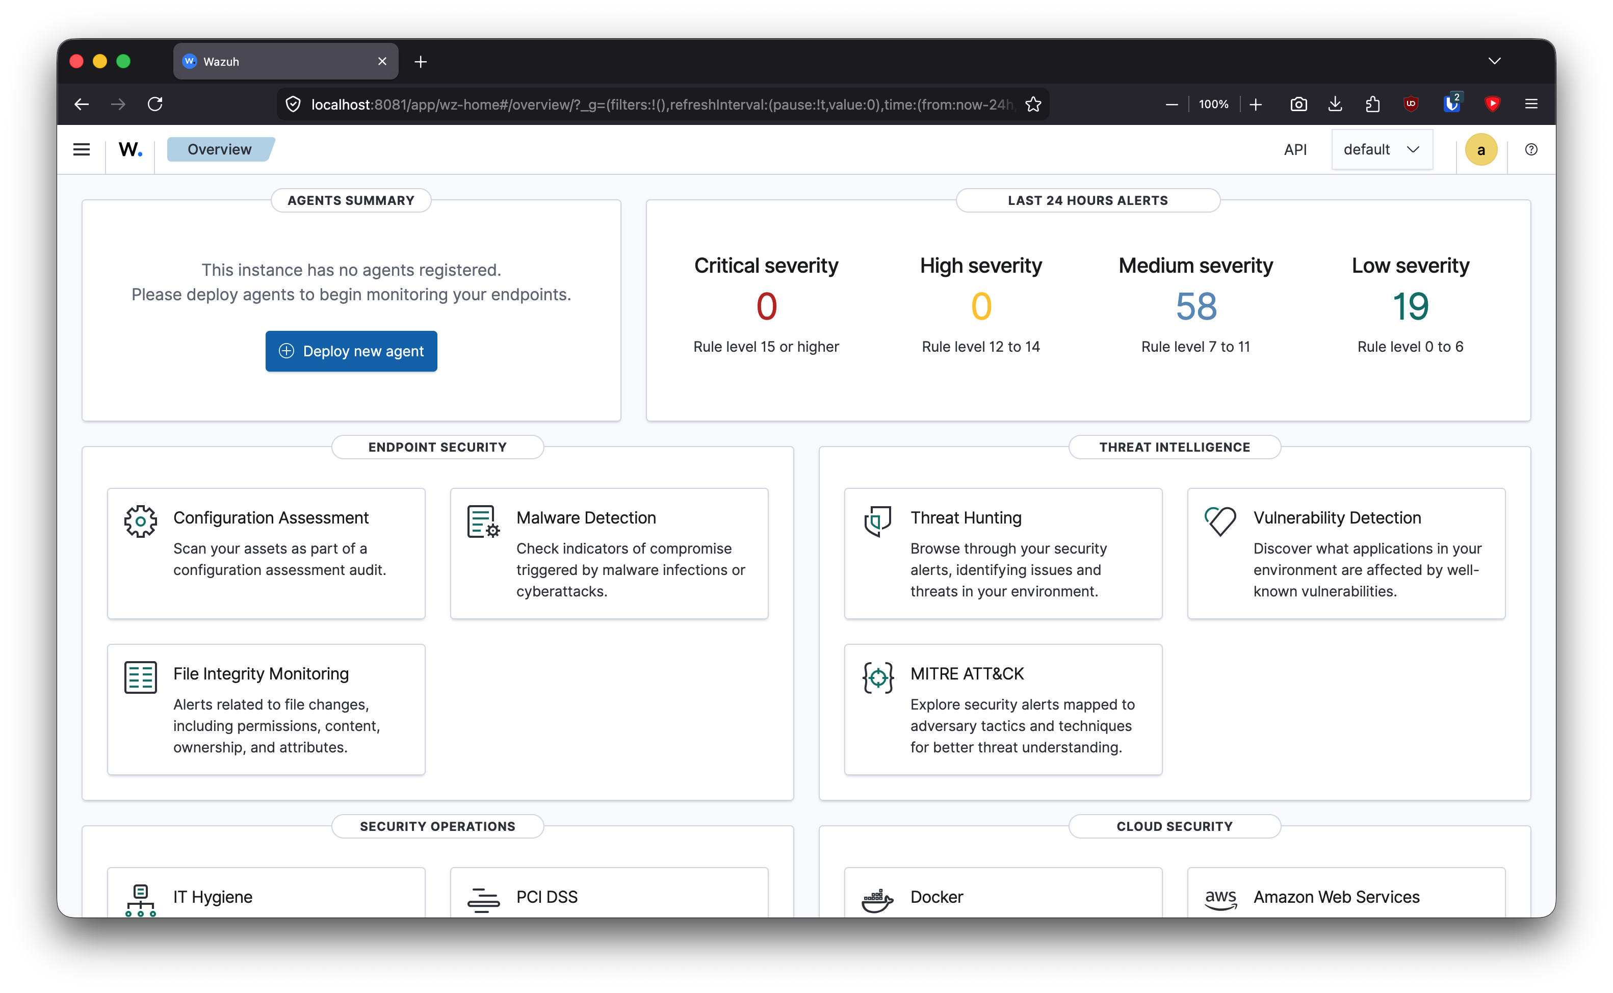The image size is (1613, 993).
Task: Reset the 100% zoom level
Action: (x=1213, y=104)
